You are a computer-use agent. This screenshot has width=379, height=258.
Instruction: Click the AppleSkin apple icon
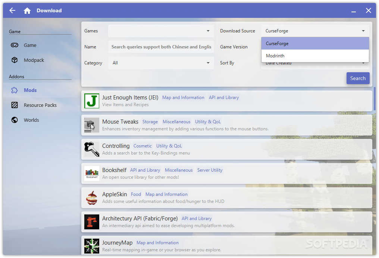click(92, 197)
